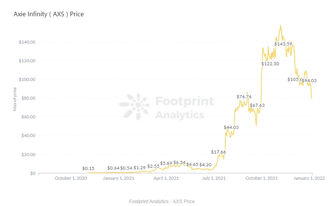This screenshot has height=206, width=333.
Task: Click the chart title Axie Infinity (AXS) Price
Action: pyautogui.click(x=49, y=14)
